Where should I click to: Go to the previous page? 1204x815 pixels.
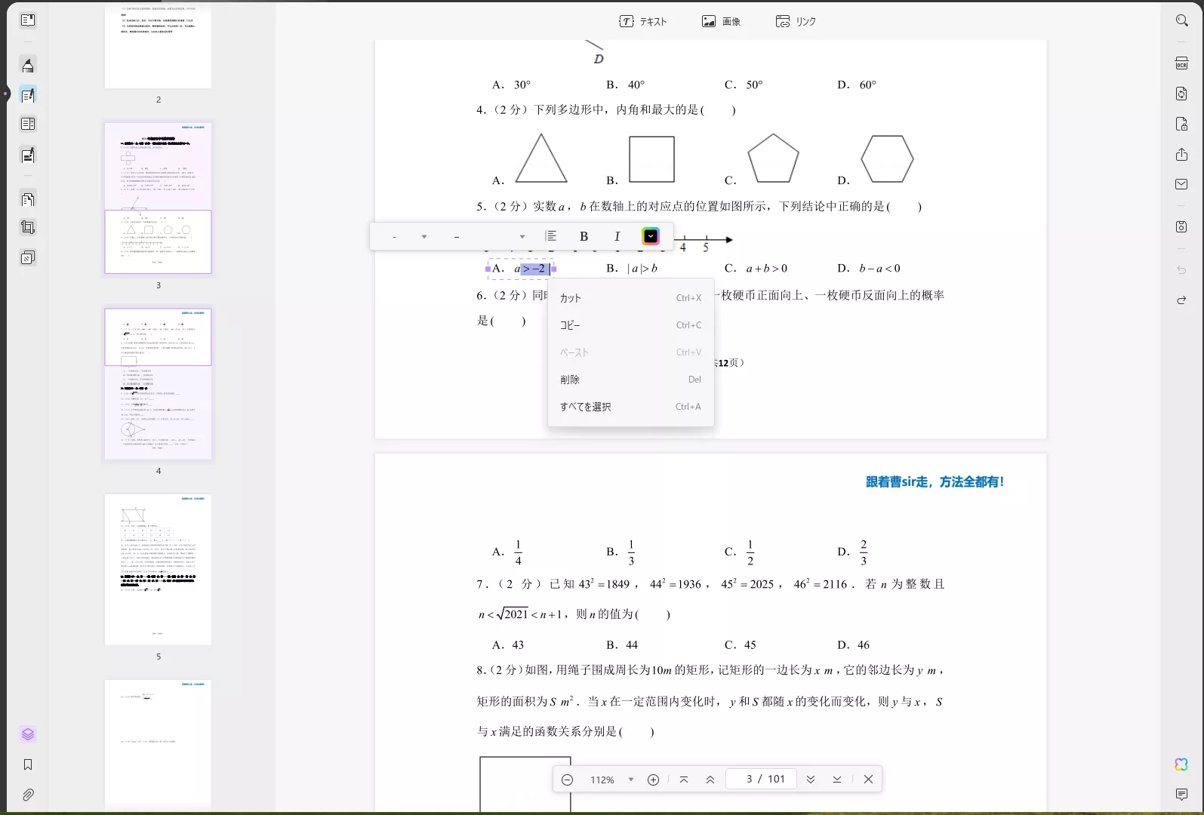pyautogui.click(x=710, y=780)
